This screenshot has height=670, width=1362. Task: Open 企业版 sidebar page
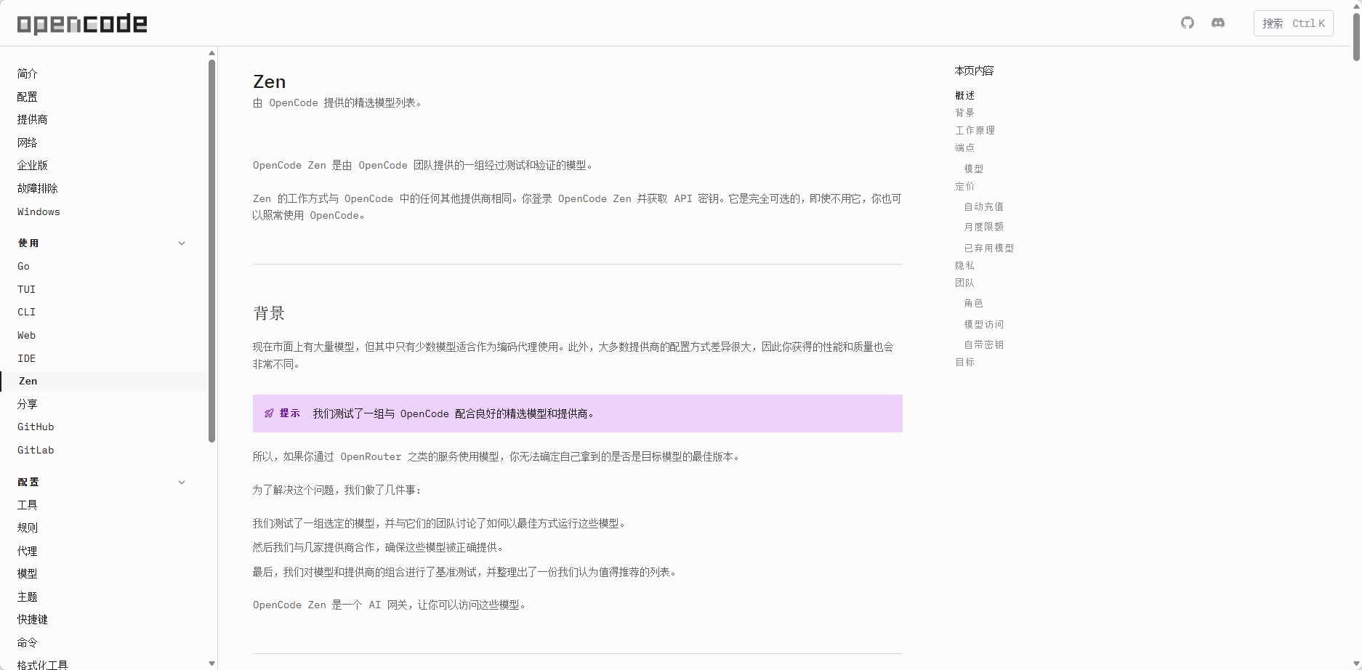(x=33, y=165)
